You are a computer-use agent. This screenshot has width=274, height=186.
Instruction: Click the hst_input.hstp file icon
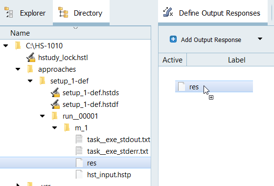(79, 174)
